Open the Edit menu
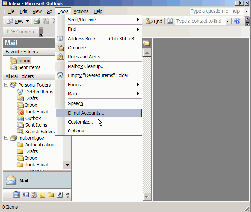Image resolution: width=251 pixels, height=212 pixels. pyautogui.click(x=23, y=11)
